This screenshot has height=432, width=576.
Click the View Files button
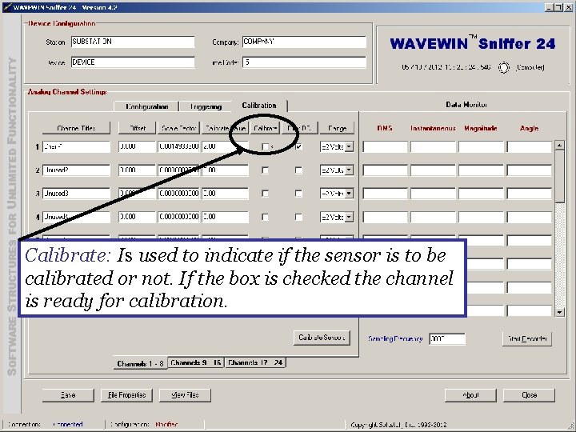tap(185, 395)
